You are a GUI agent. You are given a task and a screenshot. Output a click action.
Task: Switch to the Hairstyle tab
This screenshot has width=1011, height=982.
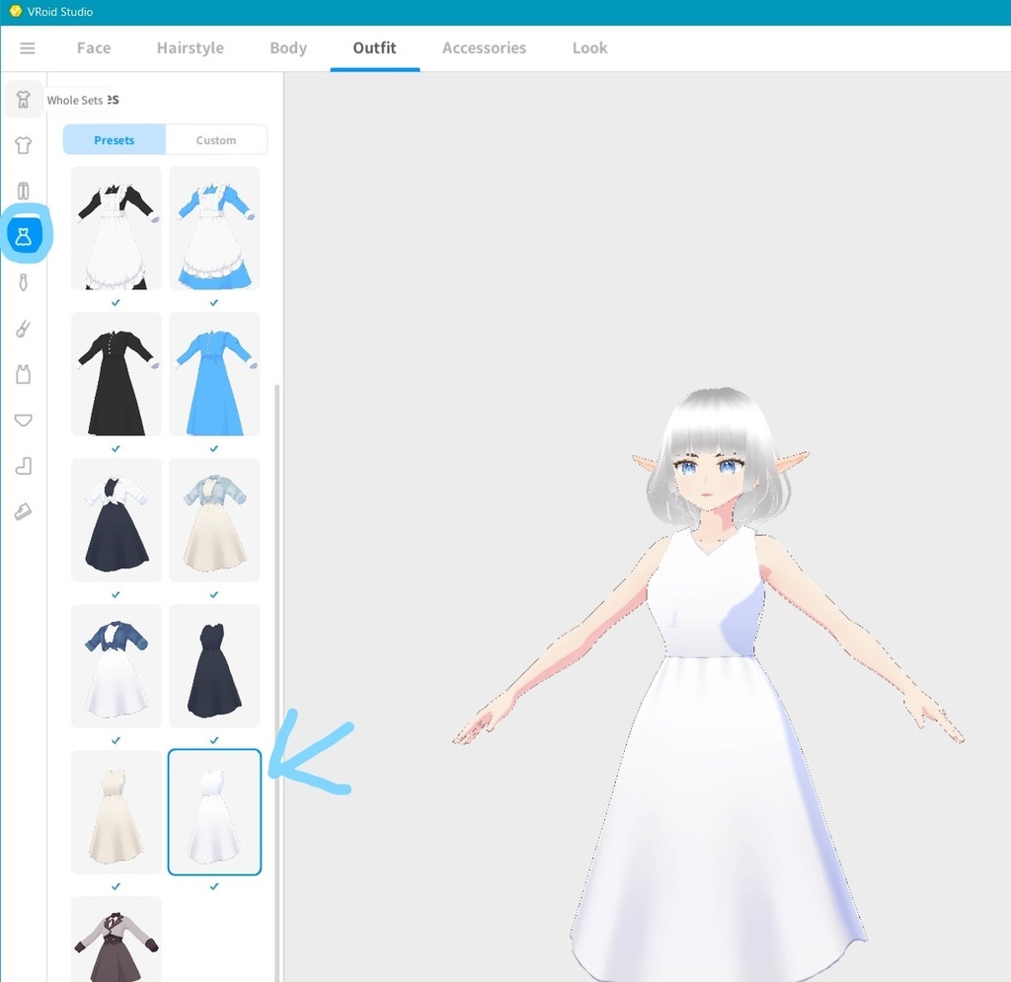[191, 47]
